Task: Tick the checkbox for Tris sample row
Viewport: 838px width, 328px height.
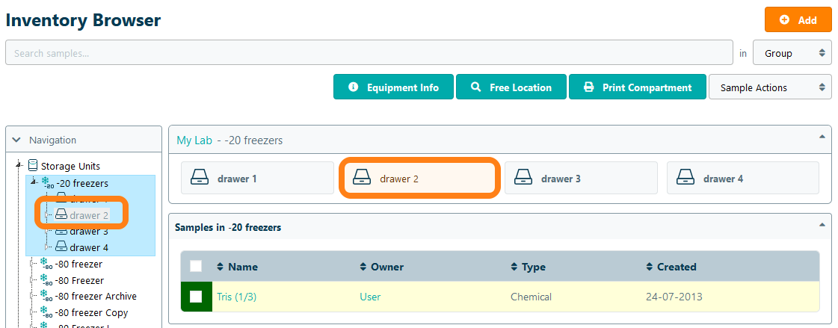Action: [196, 297]
